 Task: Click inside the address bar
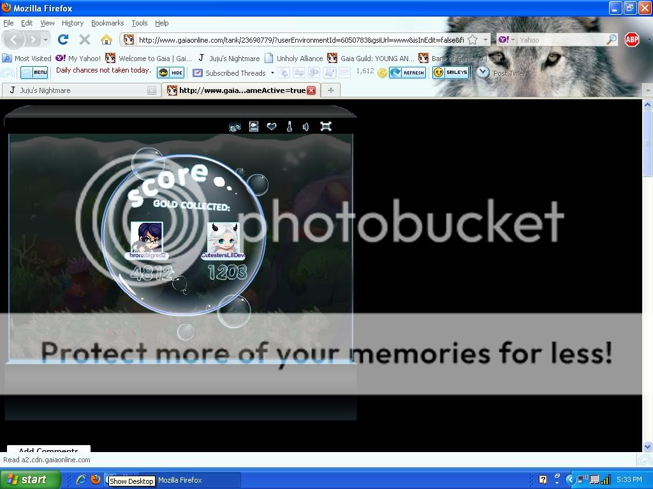point(287,39)
